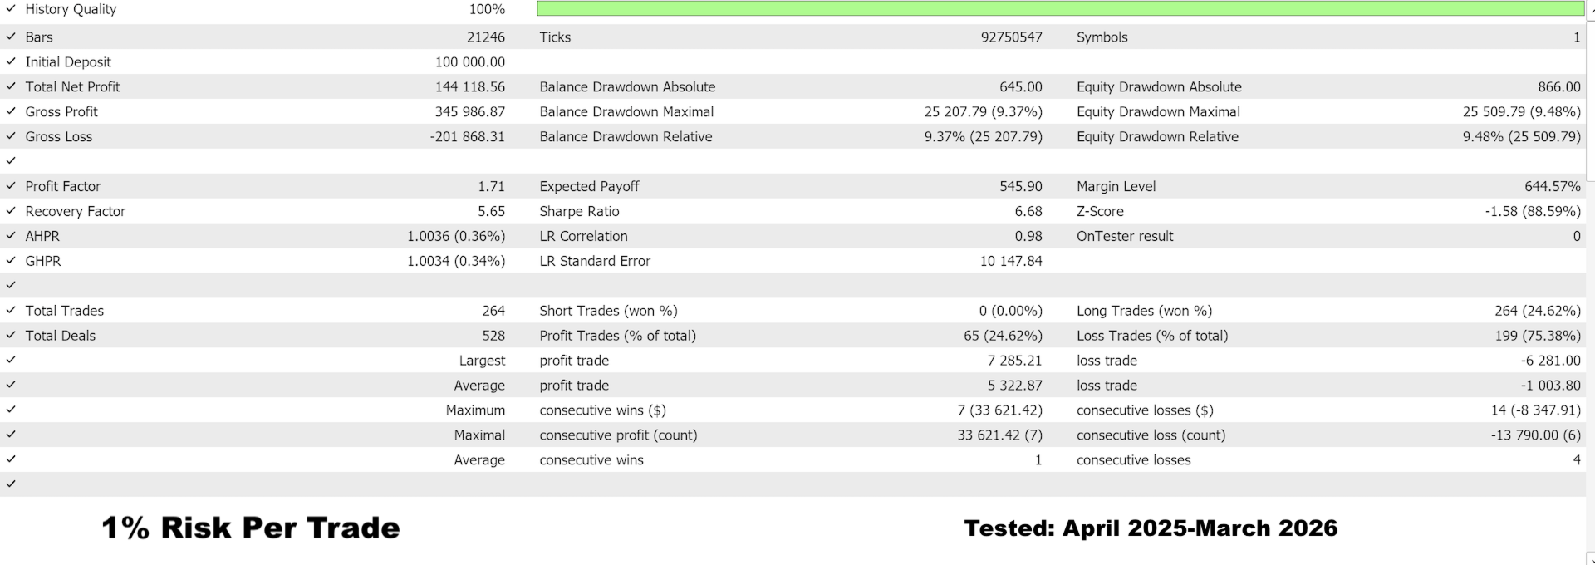Select the Balance Drawdown Maximal label
1595x565 pixels.
626,111
